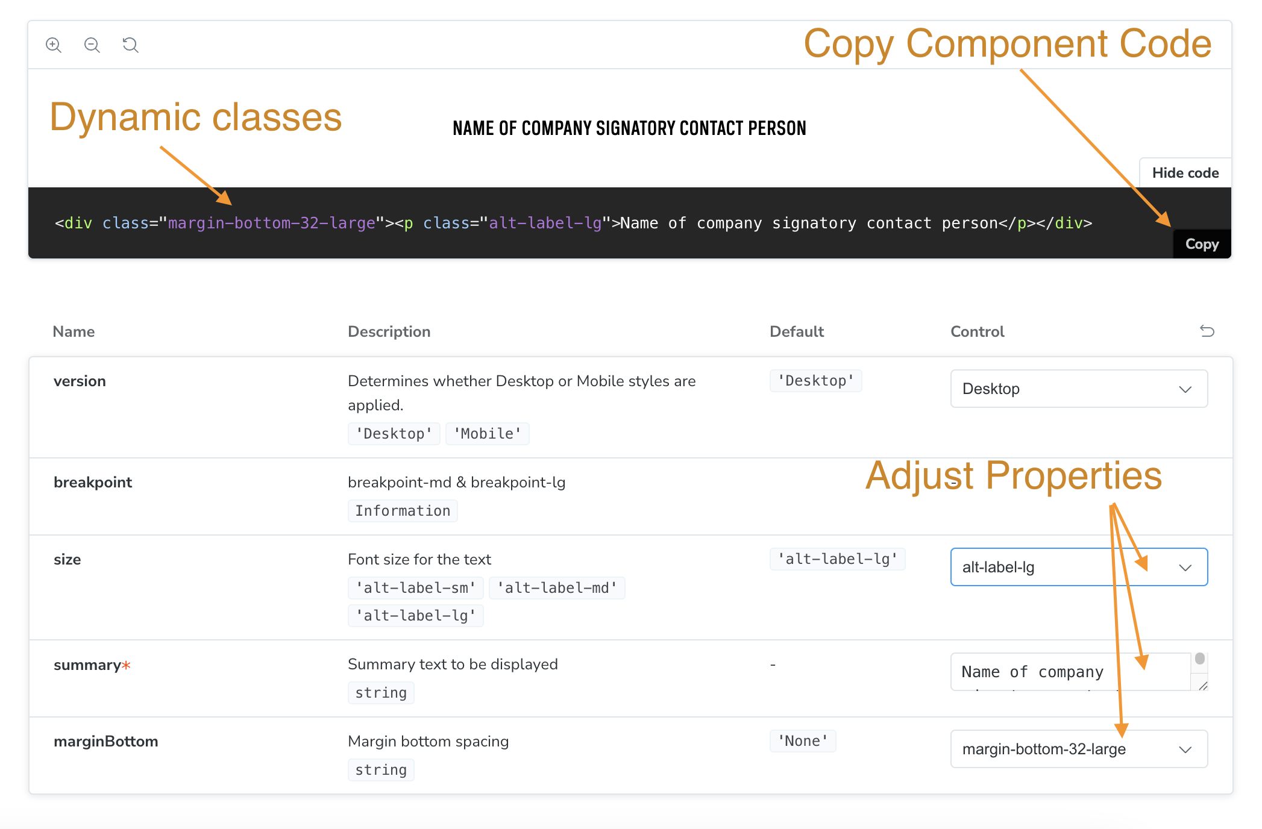Click the Information tag under breakpoint
1262x829 pixels.
(403, 511)
